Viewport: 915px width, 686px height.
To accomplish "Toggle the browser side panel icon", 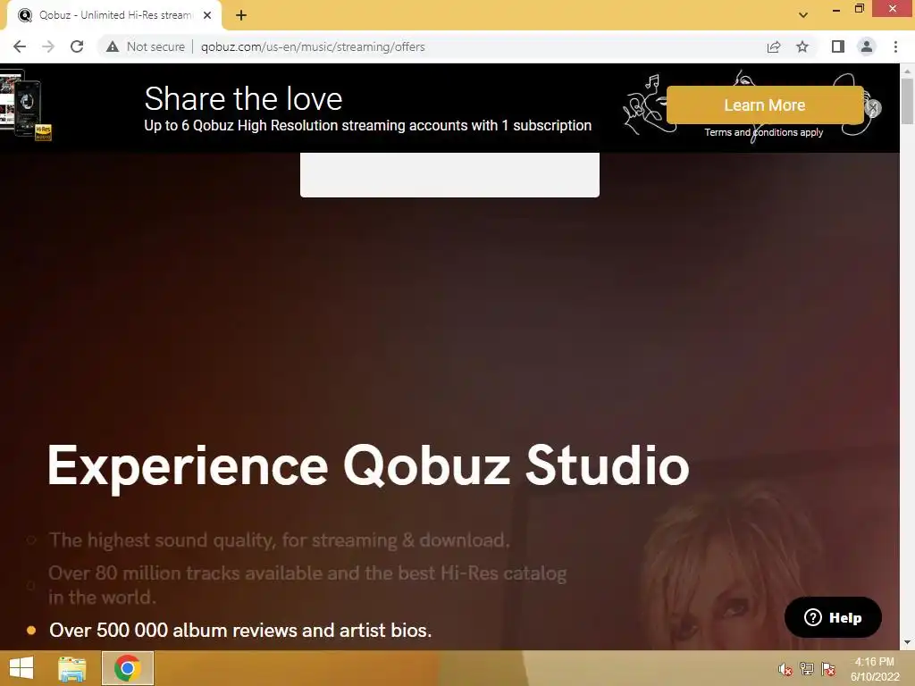I will pyautogui.click(x=838, y=46).
